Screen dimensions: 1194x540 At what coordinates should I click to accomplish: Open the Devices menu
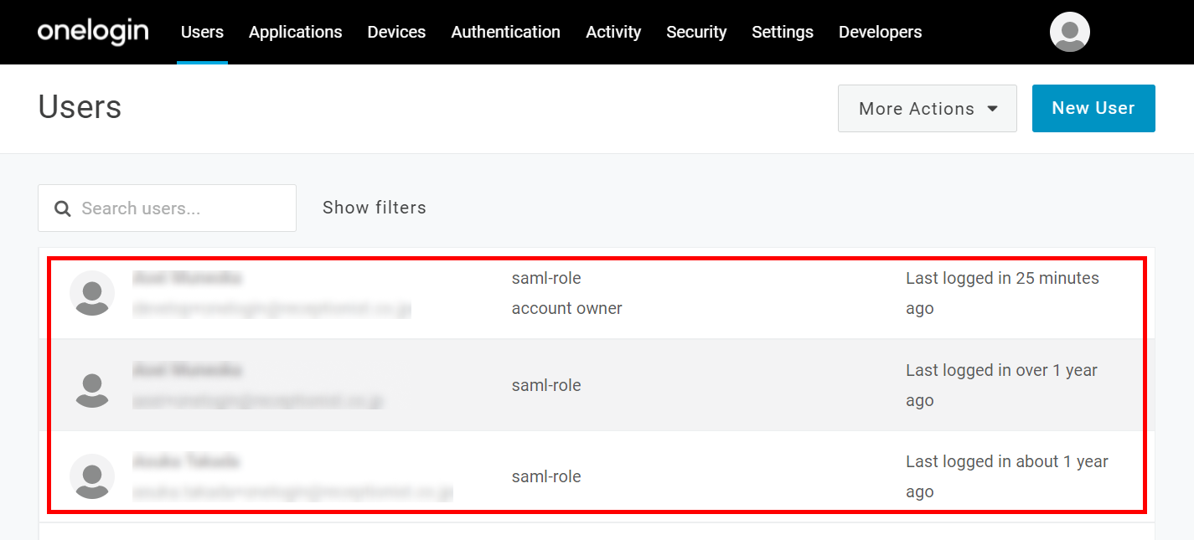pos(396,32)
